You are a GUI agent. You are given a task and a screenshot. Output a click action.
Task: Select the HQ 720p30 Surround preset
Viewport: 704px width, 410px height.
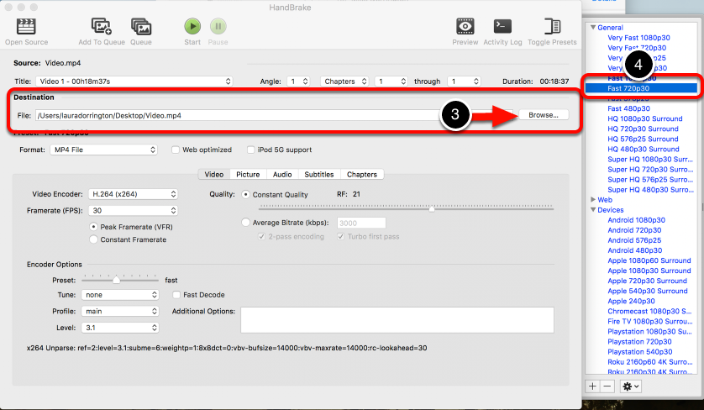pos(643,129)
